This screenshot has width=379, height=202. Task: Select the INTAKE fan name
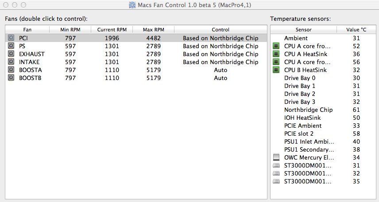click(x=29, y=62)
